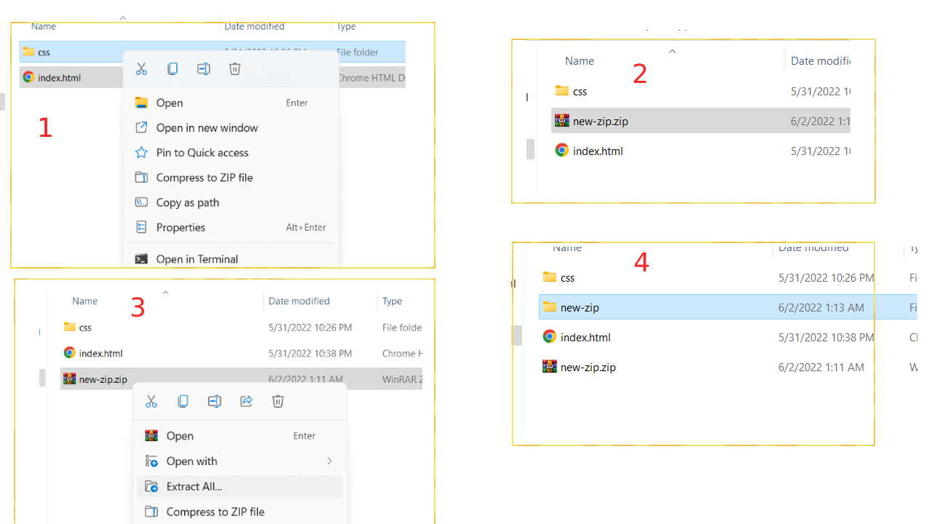Sort by Date modified in panel 1
The image size is (932, 524).
pyautogui.click(x=254, y=26)
